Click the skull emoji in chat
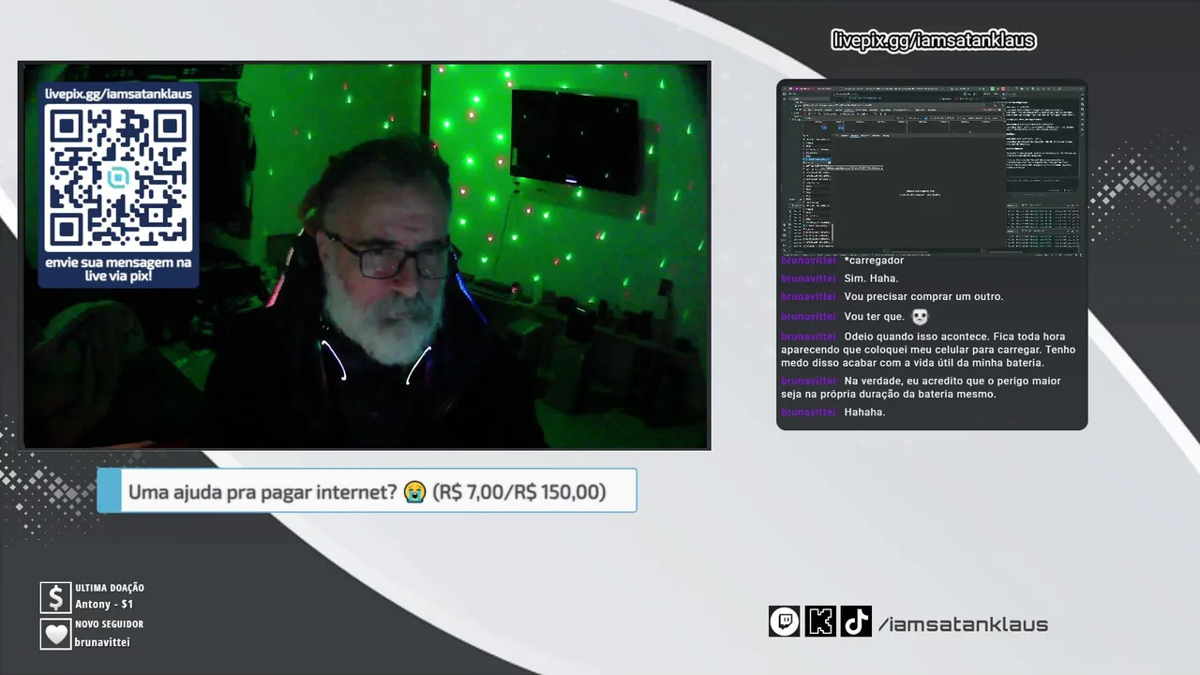The image size is (1200, 675). click(x=920, y=317)
